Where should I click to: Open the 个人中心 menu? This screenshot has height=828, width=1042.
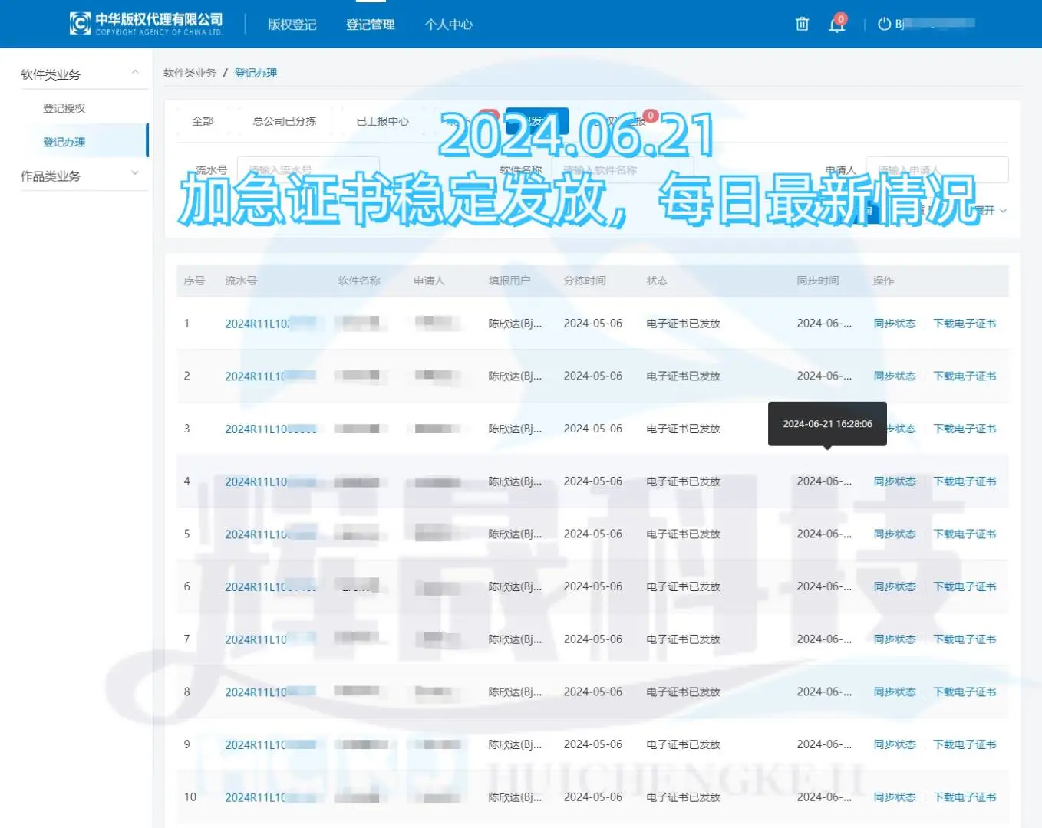click(448, 25)
